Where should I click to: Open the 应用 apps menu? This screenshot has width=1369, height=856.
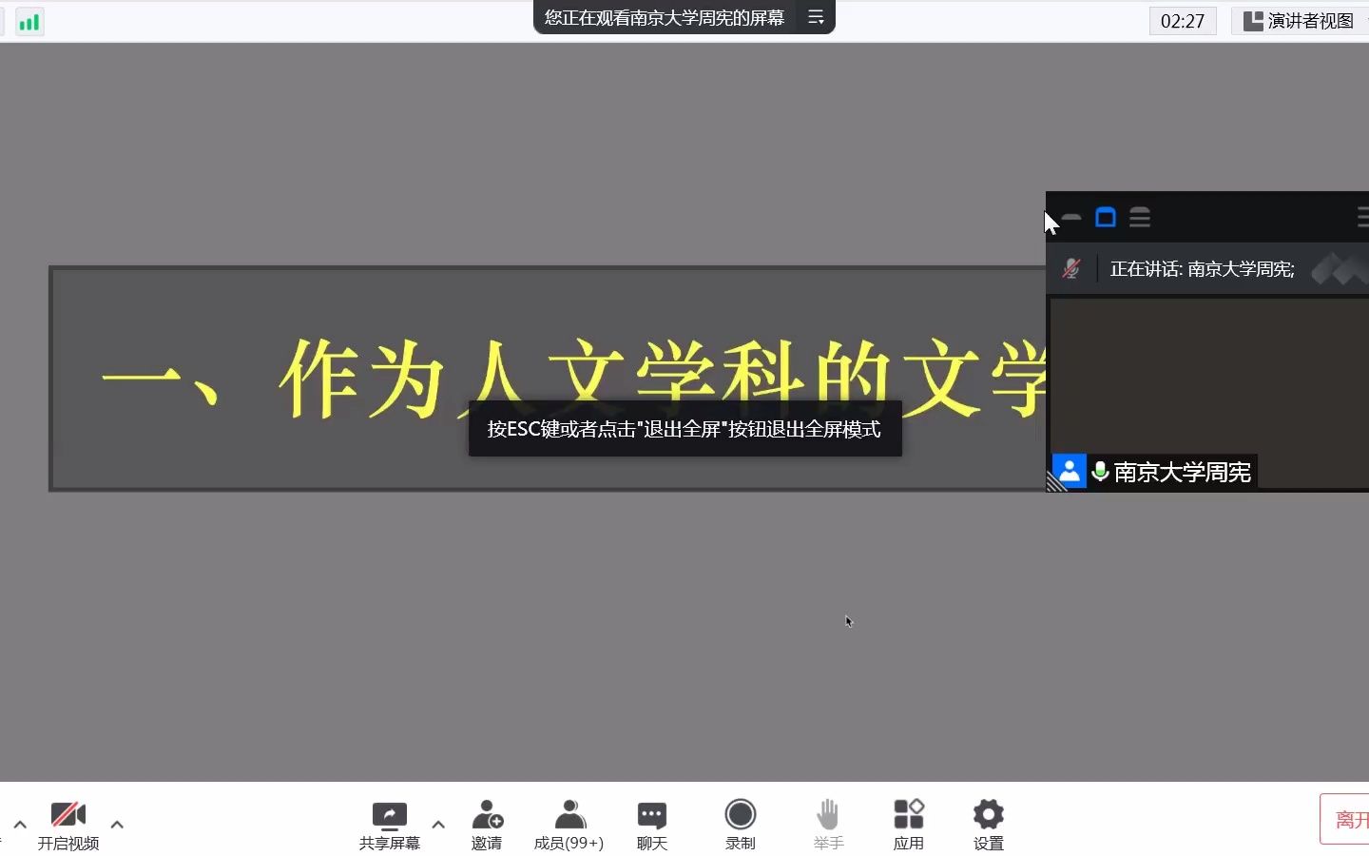coord(909,825)
